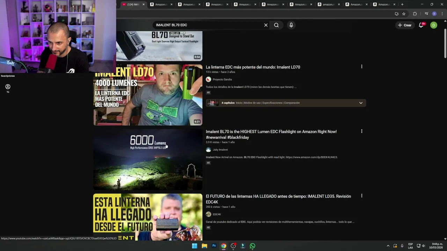Open Photoshop from the taskbar

(214, 246)
